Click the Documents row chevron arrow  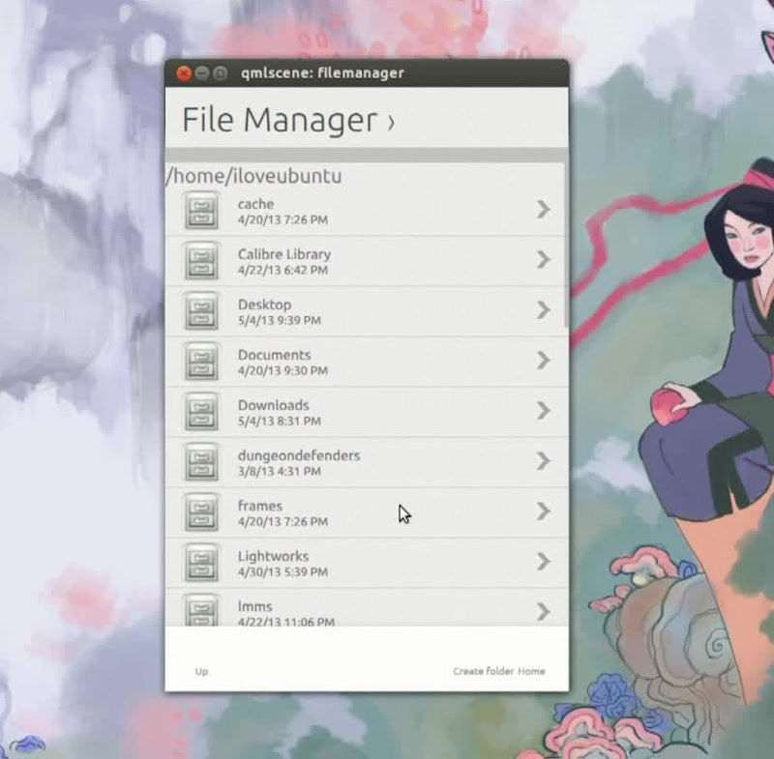pyautogui.click(x=543, y=361)
